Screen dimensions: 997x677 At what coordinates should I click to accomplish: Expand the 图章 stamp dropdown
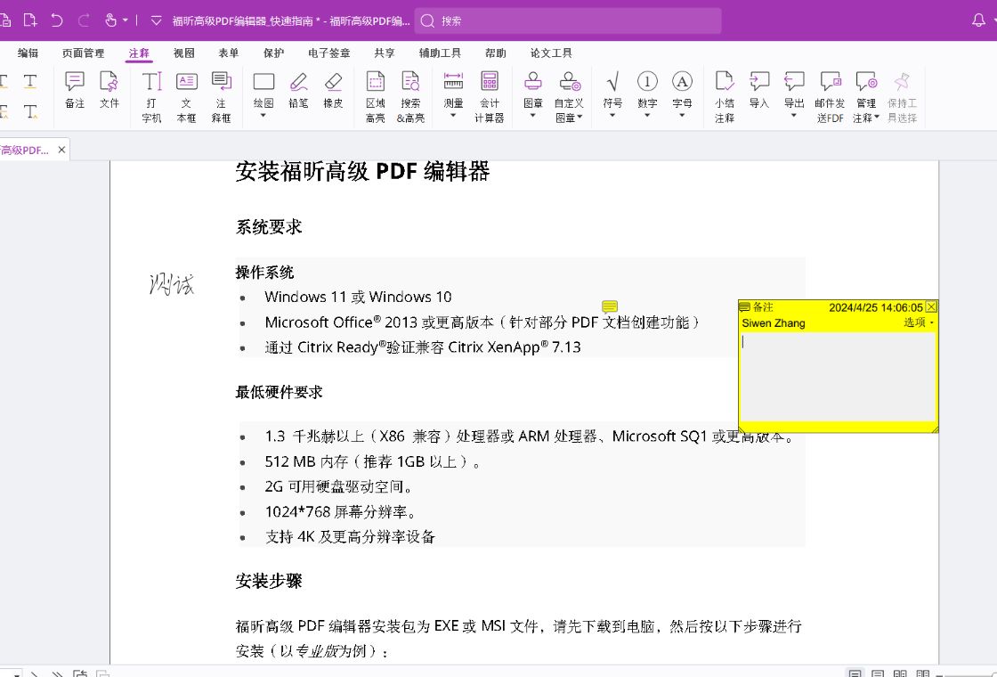(533, 116)
